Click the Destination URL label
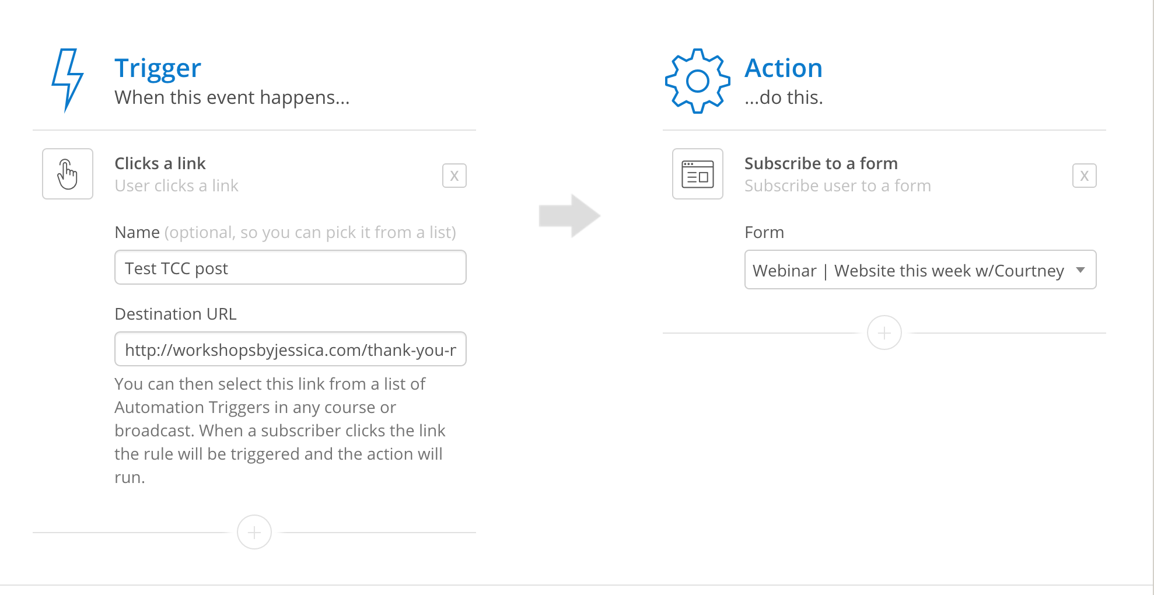1154x595 pixels. (x=176, y=314)
